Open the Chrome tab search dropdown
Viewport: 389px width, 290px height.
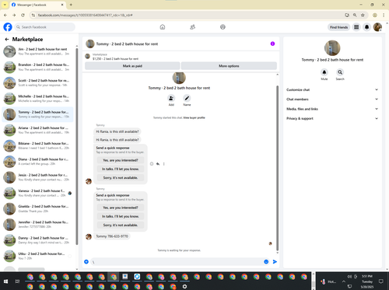pyautogui.click(x=5, y=5)
